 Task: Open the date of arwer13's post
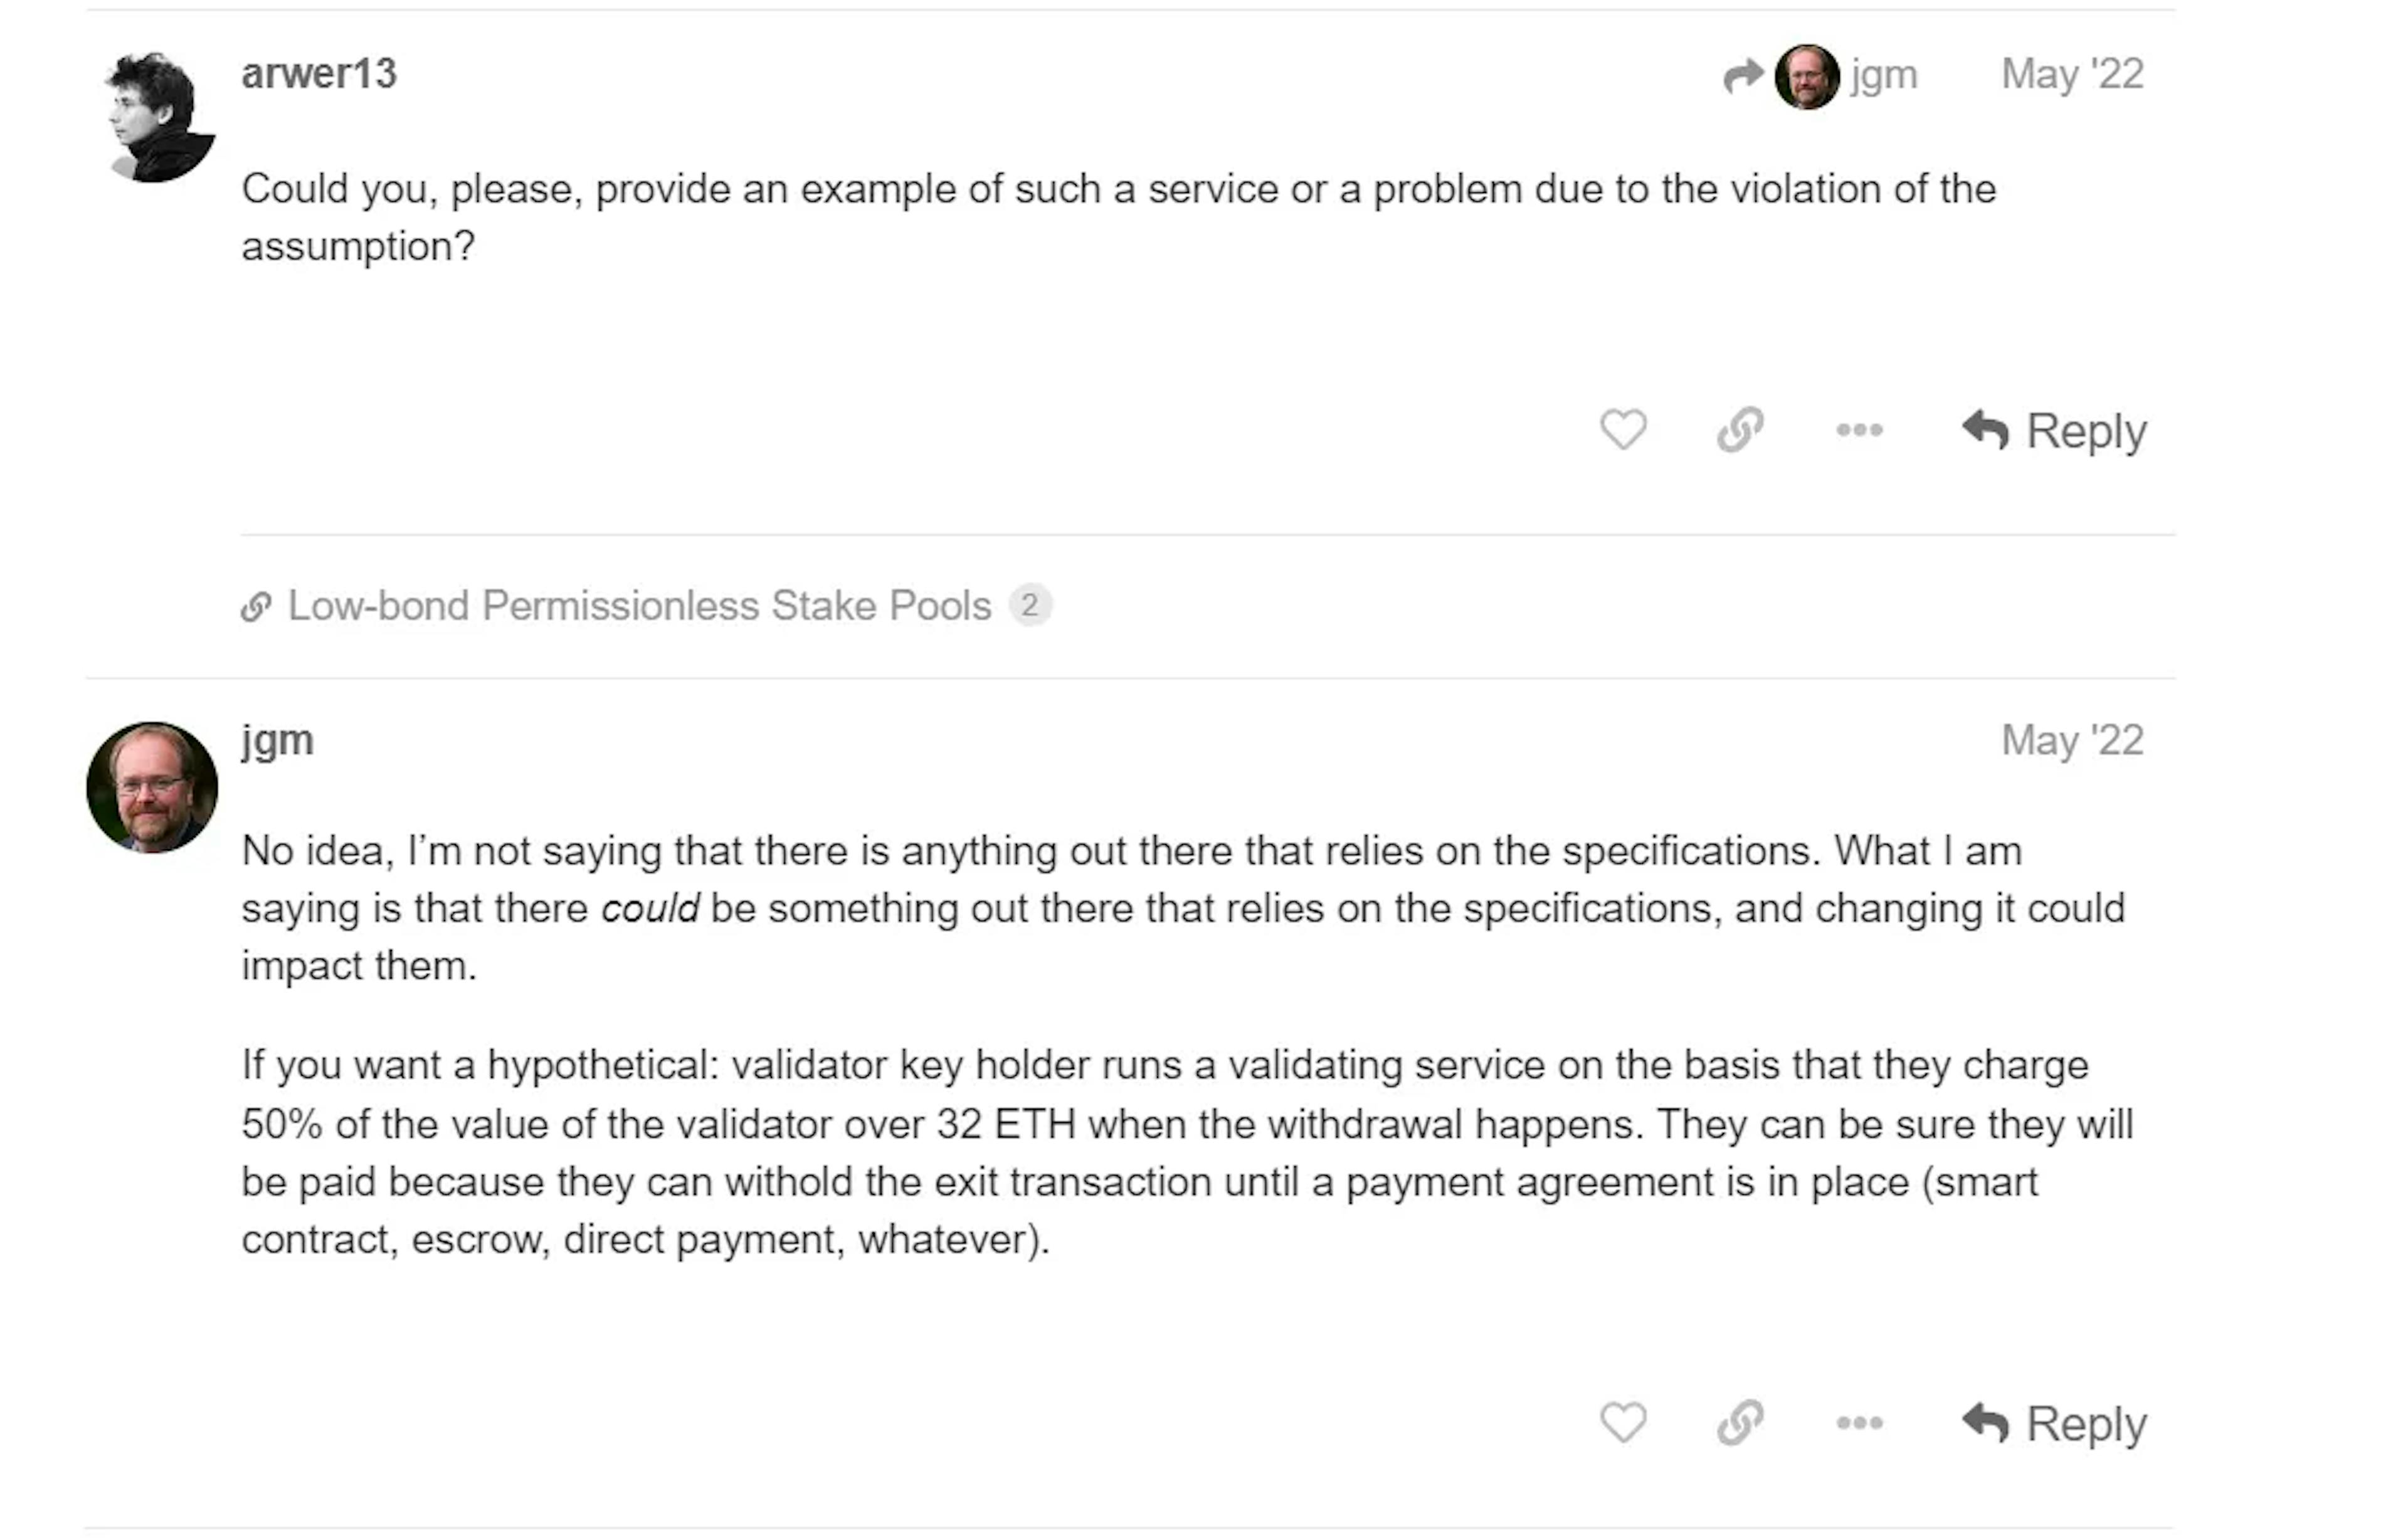2072,74
